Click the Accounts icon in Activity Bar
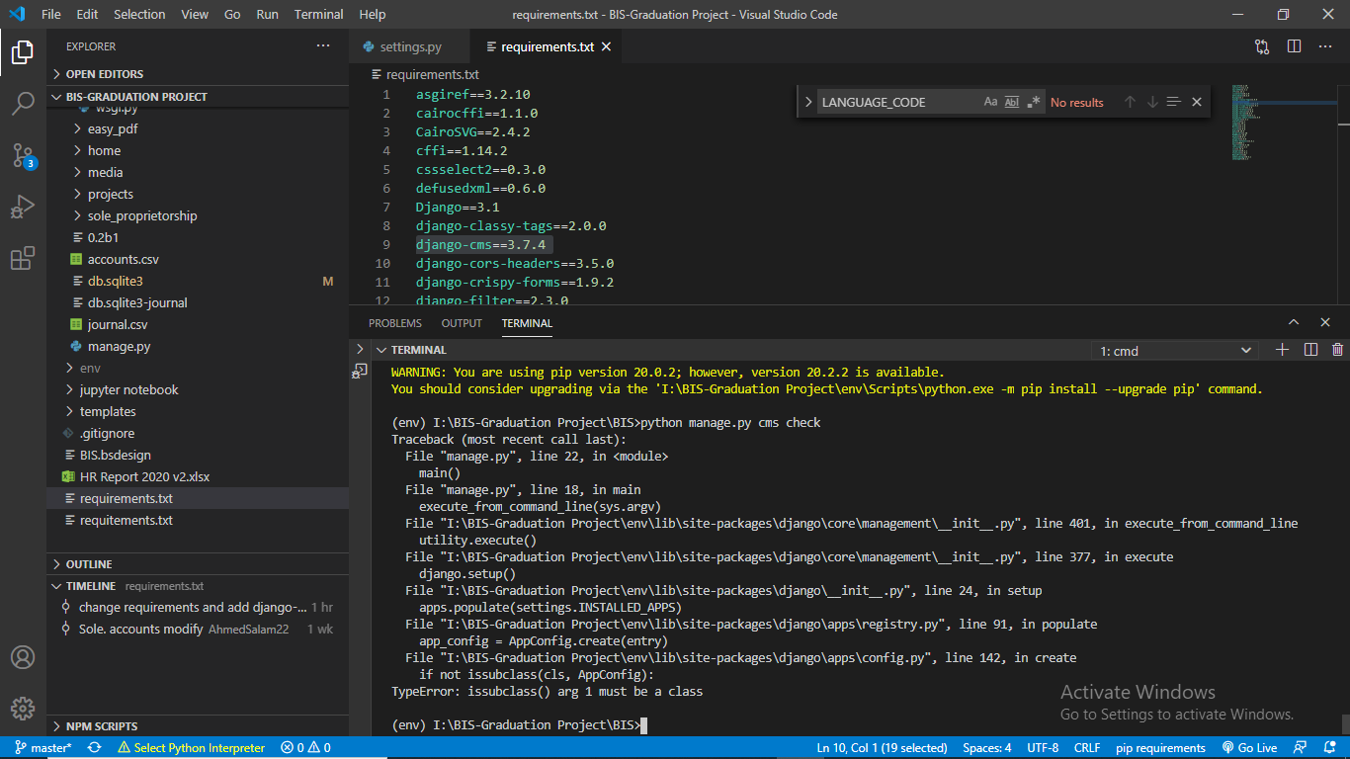 22,656
